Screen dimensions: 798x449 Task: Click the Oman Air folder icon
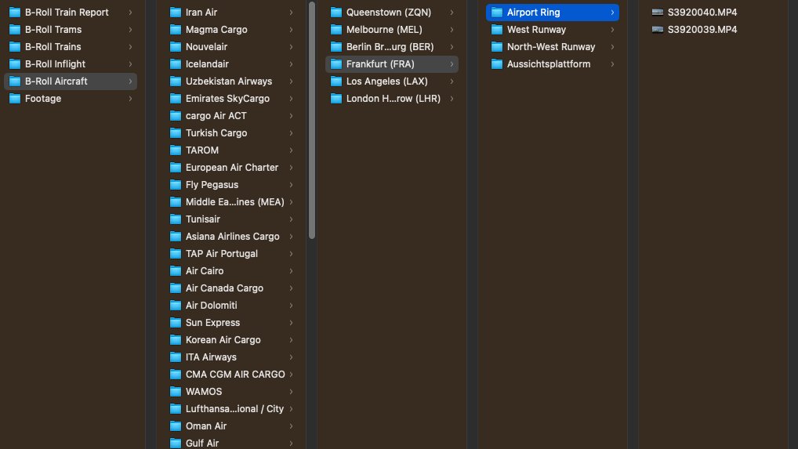coord(176,426)
